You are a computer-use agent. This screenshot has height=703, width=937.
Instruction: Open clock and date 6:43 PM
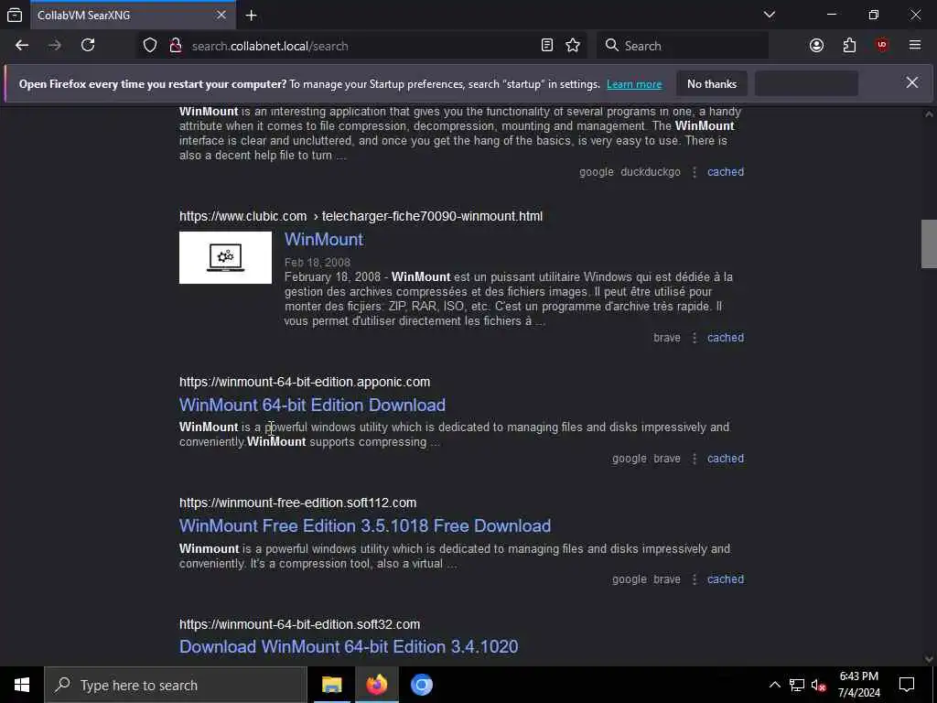tap(858, 685)
